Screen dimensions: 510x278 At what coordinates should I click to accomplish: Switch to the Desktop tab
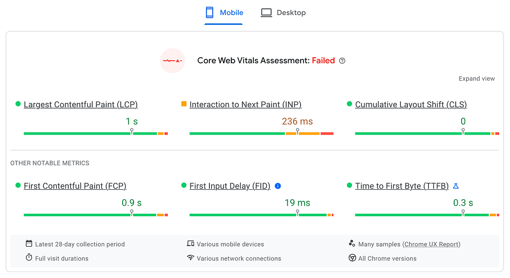pyautogui.click(x=283, y=12)
